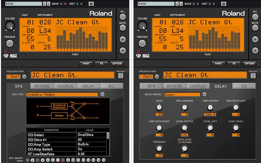Open the DELAY MACRO dropdown arrow
This screenshot has height=163, width=261.
[x=205, y=95]
